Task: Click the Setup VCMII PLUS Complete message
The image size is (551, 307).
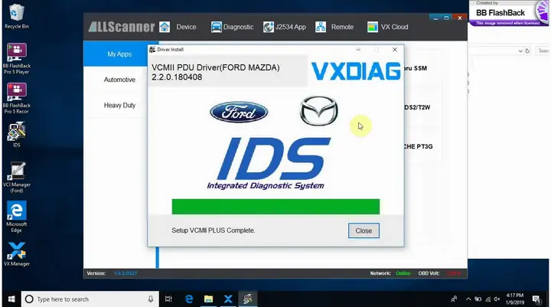Action: (214, 230)
